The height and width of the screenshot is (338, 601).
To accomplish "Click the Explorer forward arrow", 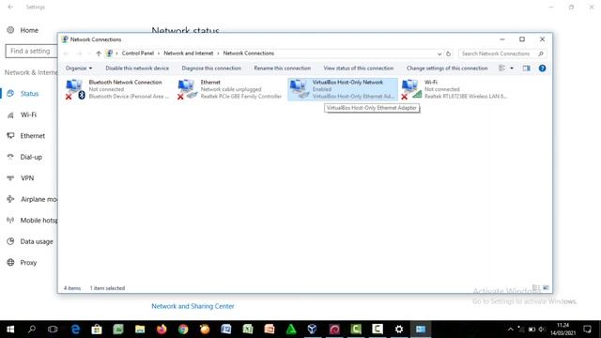I will pos(79,54).
